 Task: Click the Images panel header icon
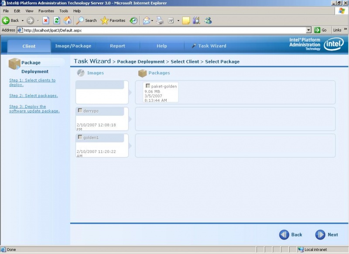click(80, 73)
